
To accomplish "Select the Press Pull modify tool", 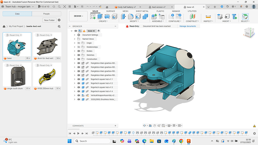I will pyautogui.click(x=123, y=16).
